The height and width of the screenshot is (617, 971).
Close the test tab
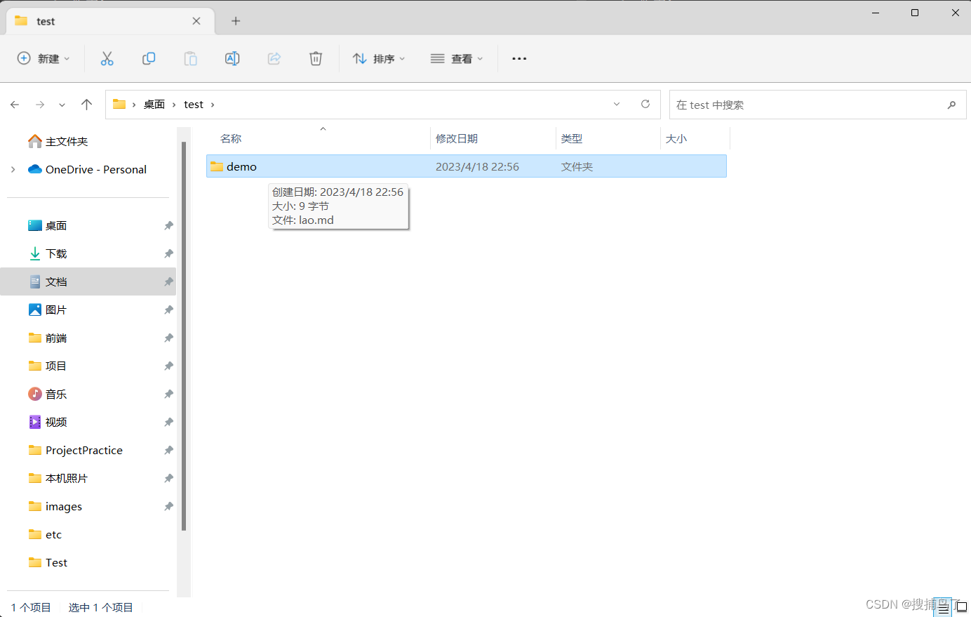tap(196, 21)
